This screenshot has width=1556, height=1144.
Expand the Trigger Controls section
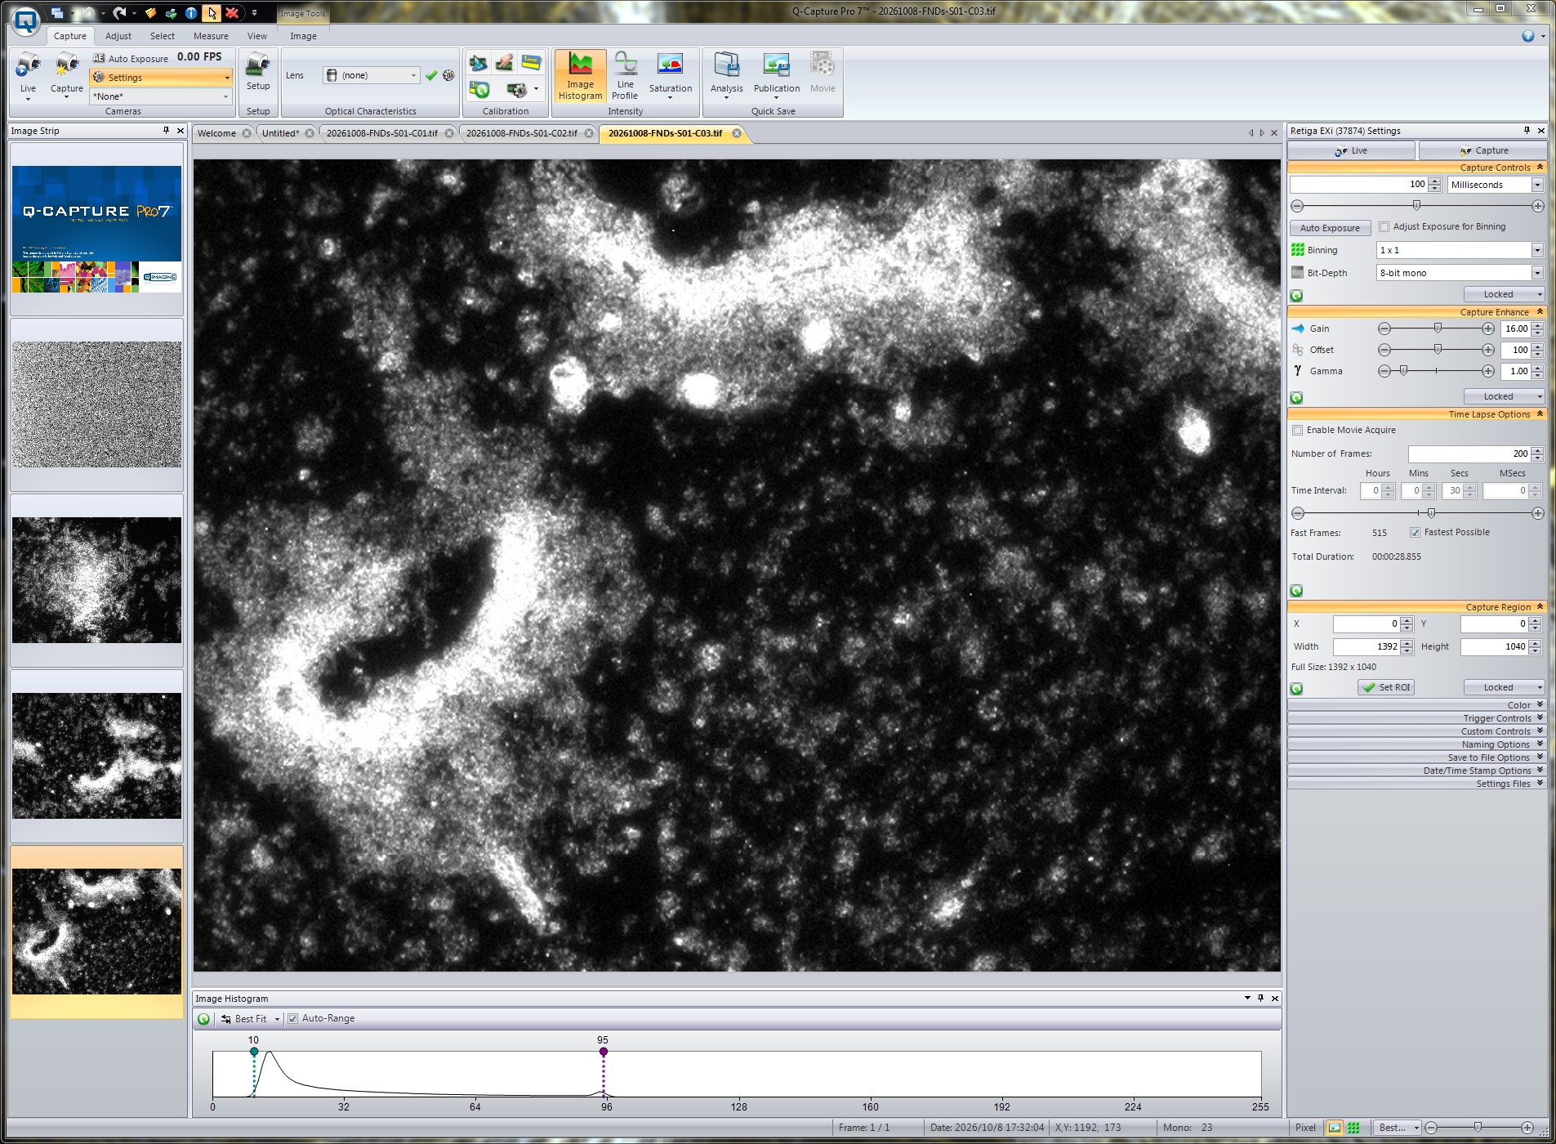[x=1416, y=718]
